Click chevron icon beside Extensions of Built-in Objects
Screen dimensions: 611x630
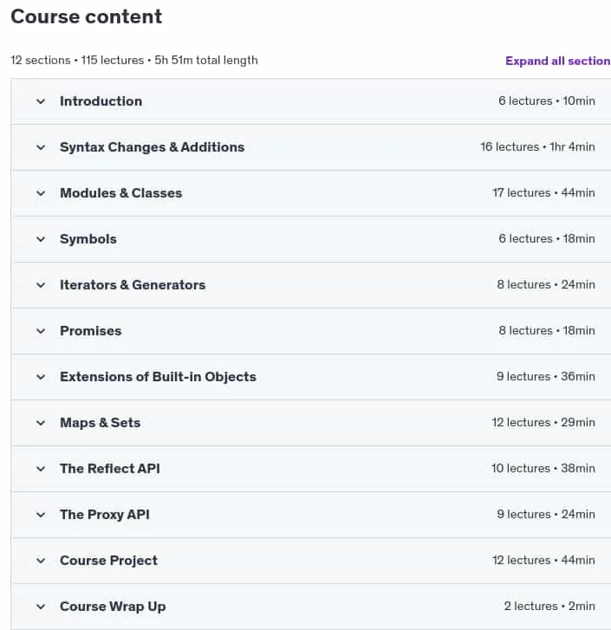coord(41,377)
